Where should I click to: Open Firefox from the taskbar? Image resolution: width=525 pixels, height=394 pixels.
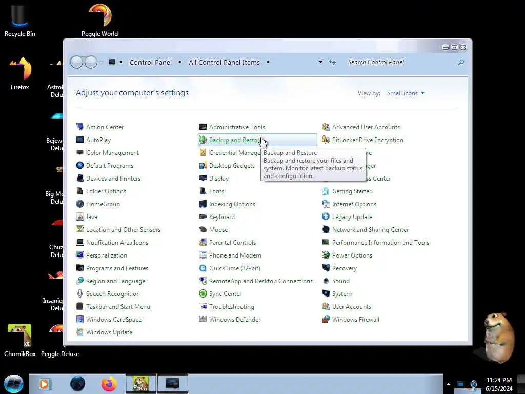109,384
